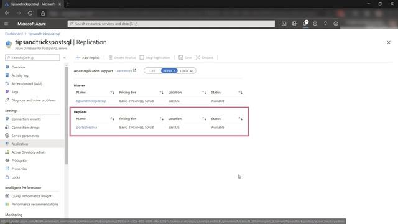This screenshot has height=224, width=398.
Task: Click the sidebar vertical scrollbar
Action: (67, 116)
